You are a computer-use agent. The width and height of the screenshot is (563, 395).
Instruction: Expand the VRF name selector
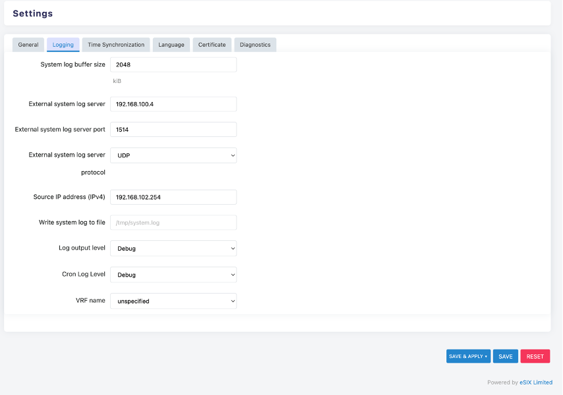click(x=173, y=301)
